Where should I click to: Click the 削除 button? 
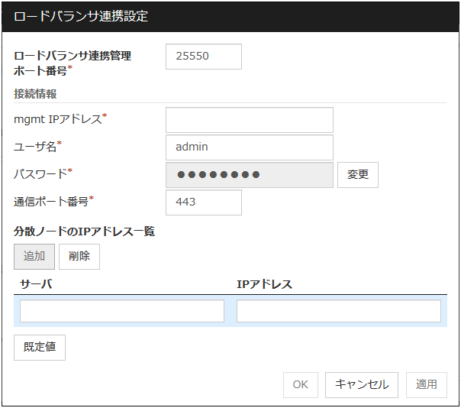point(79,257)
